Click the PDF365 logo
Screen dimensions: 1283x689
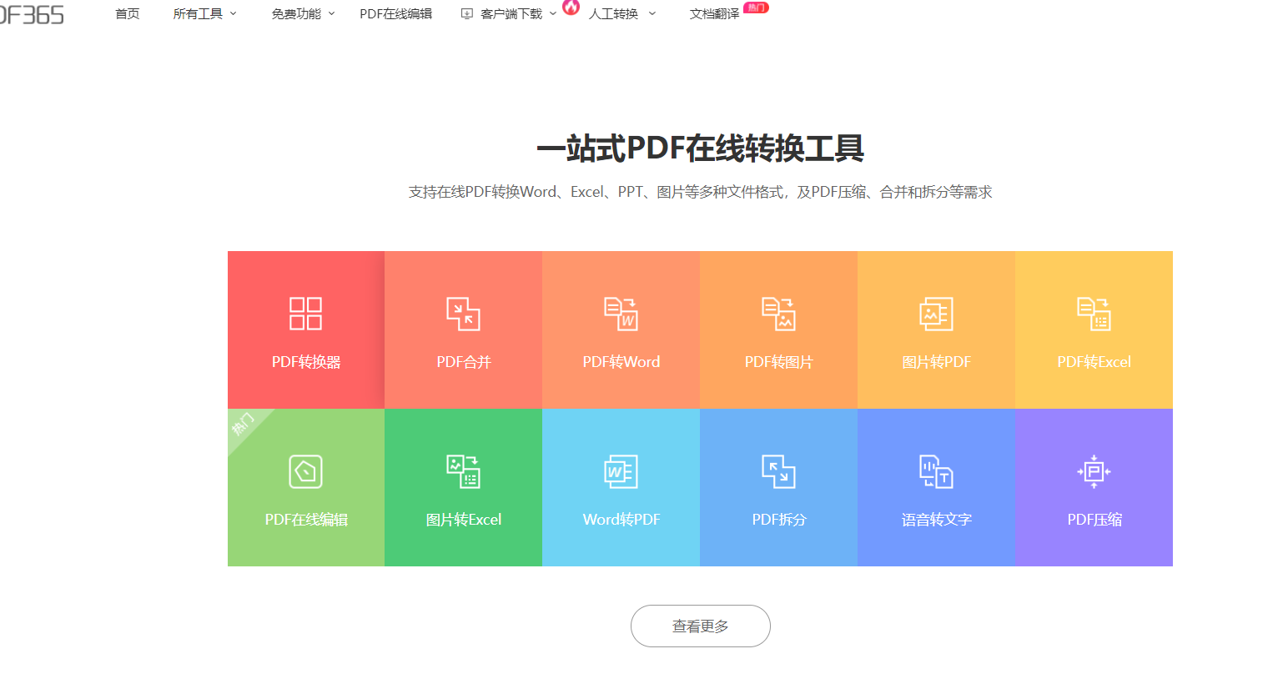32,15
